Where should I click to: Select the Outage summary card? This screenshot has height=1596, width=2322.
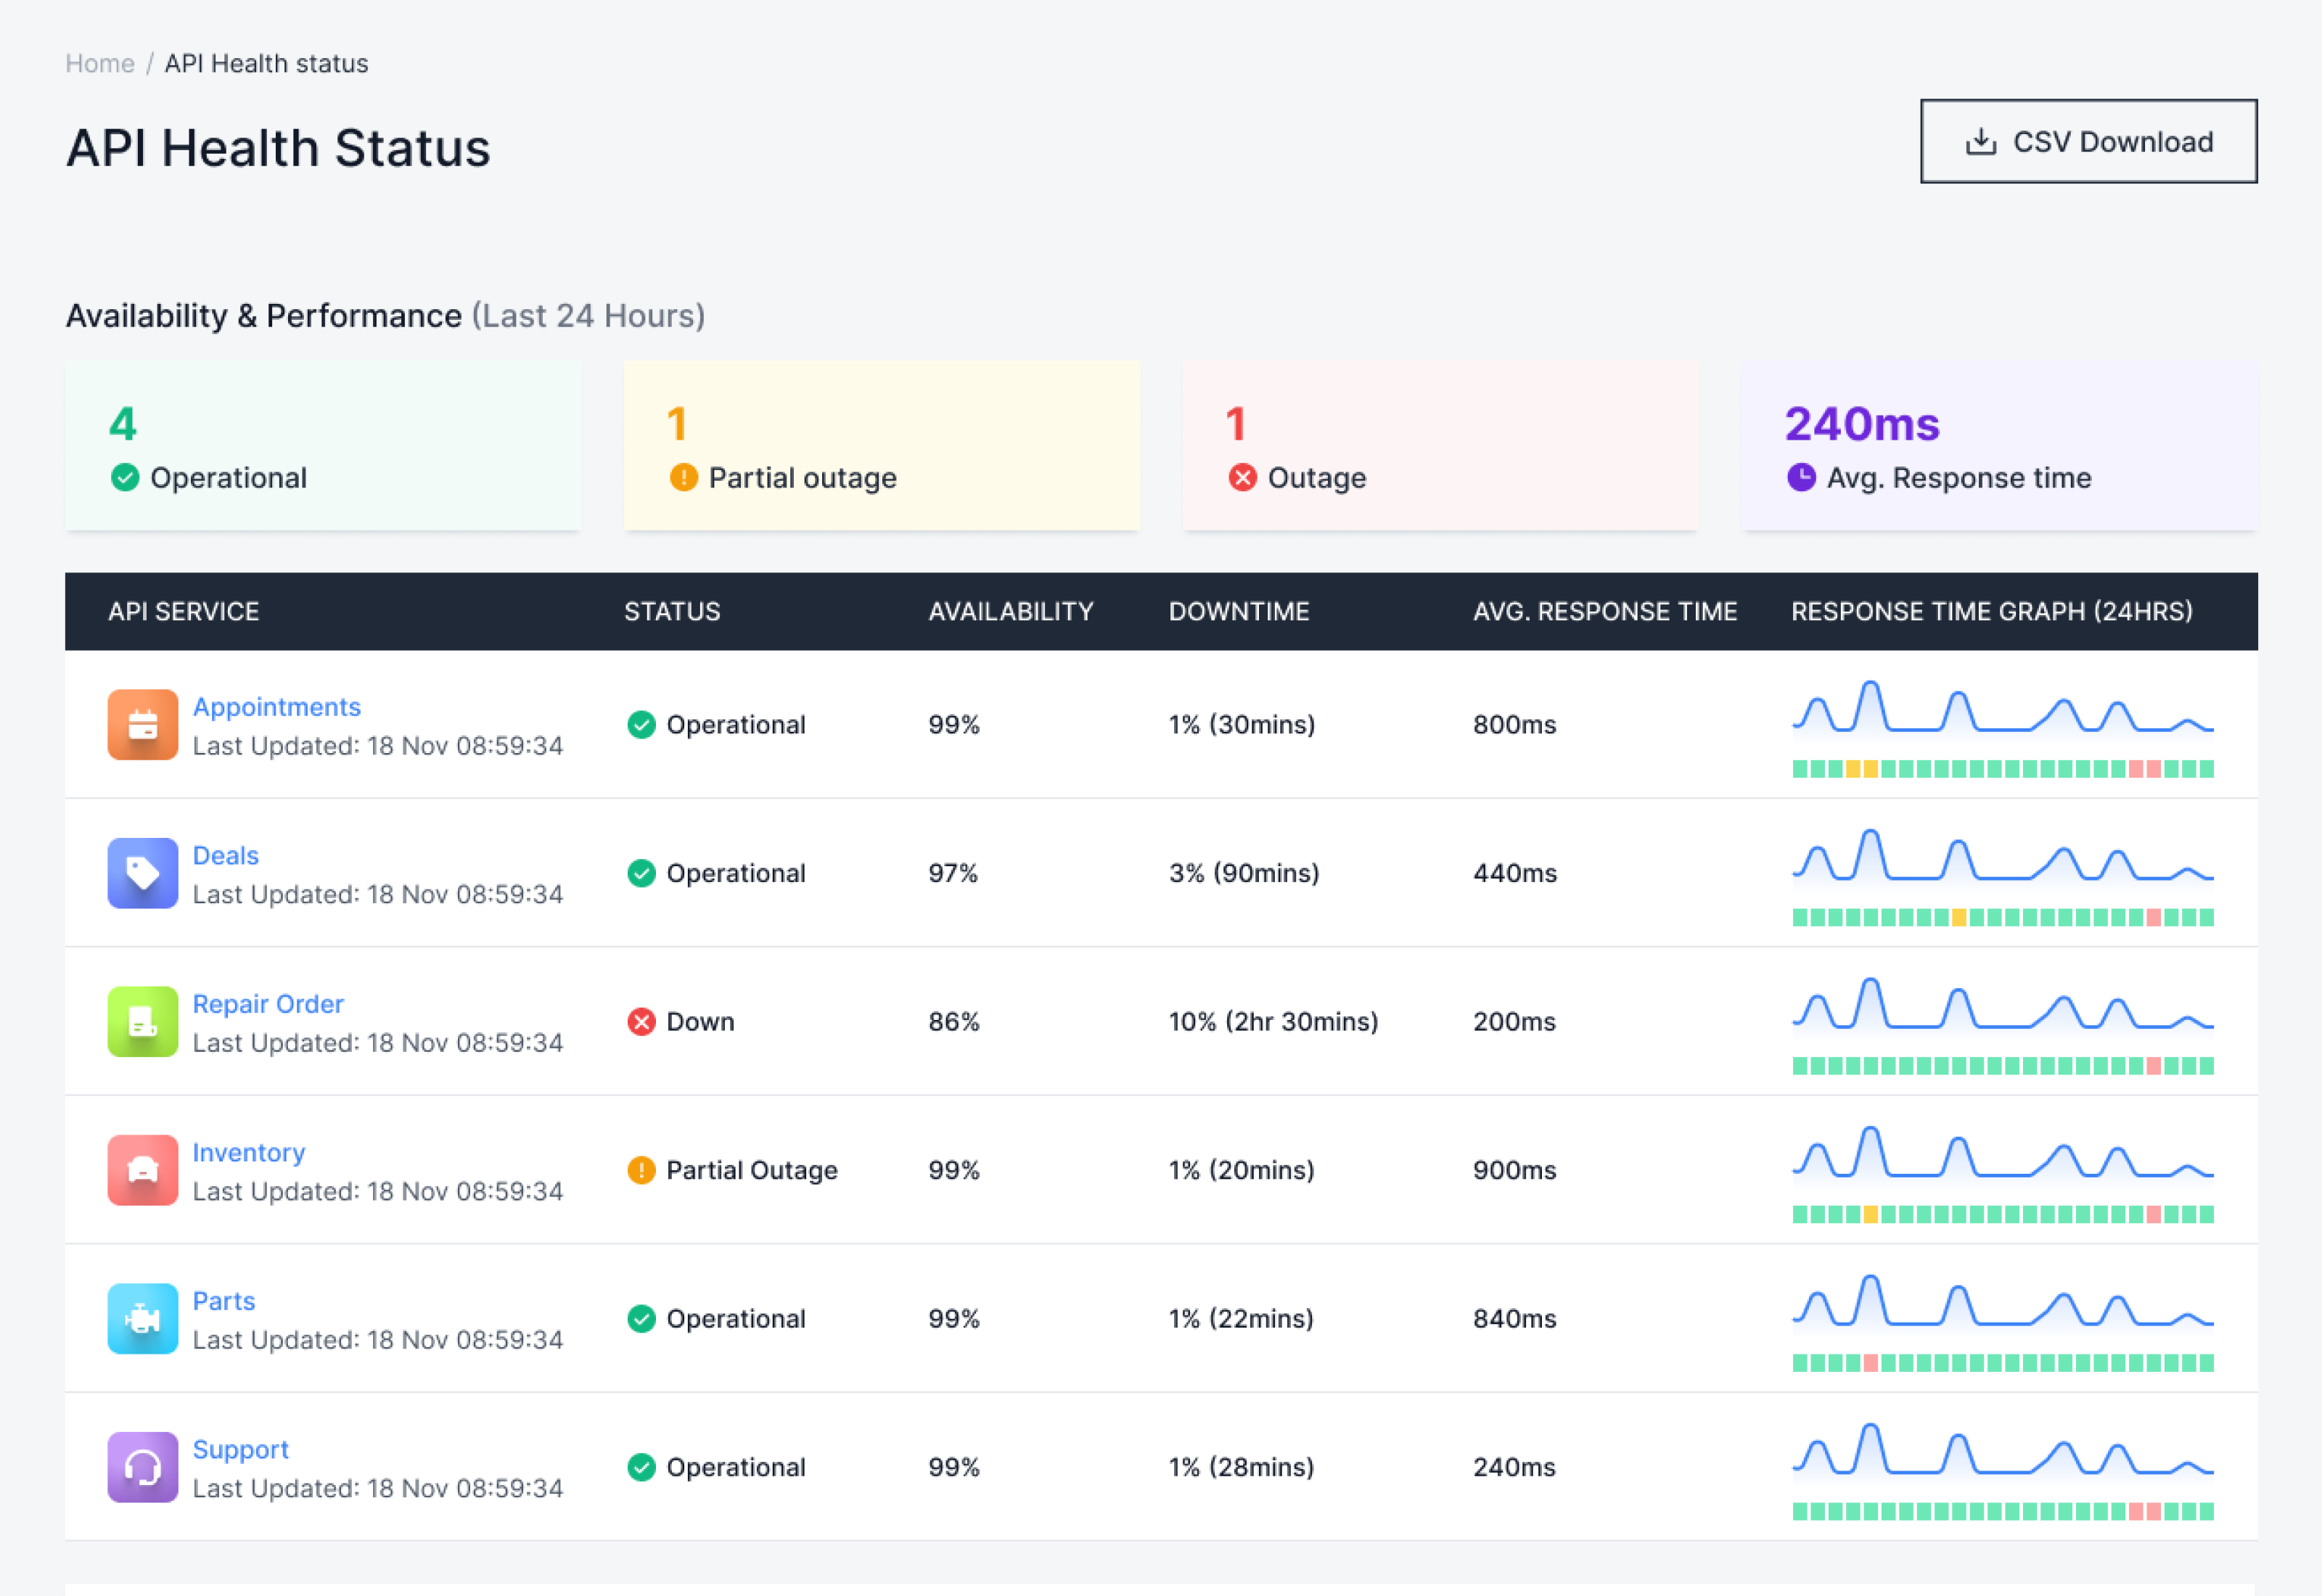(x=1441, y=445)
